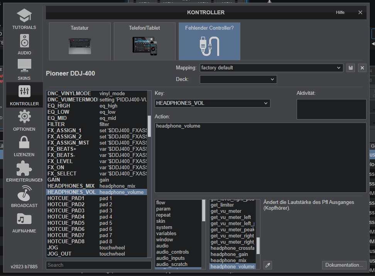Select JOG_OUT mapping row
This screenshot has height=276, width=375.
click(96, 254)
